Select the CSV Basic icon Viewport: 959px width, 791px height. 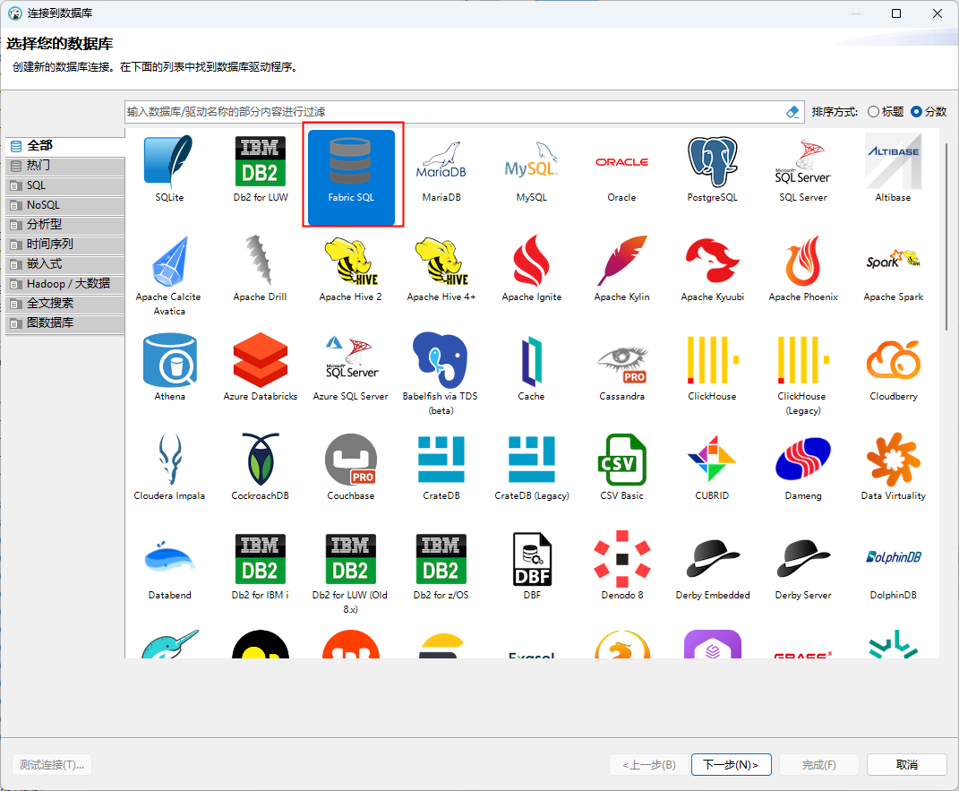point(621,460)
